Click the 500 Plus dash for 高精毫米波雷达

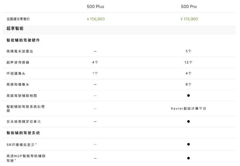(95, 51)
